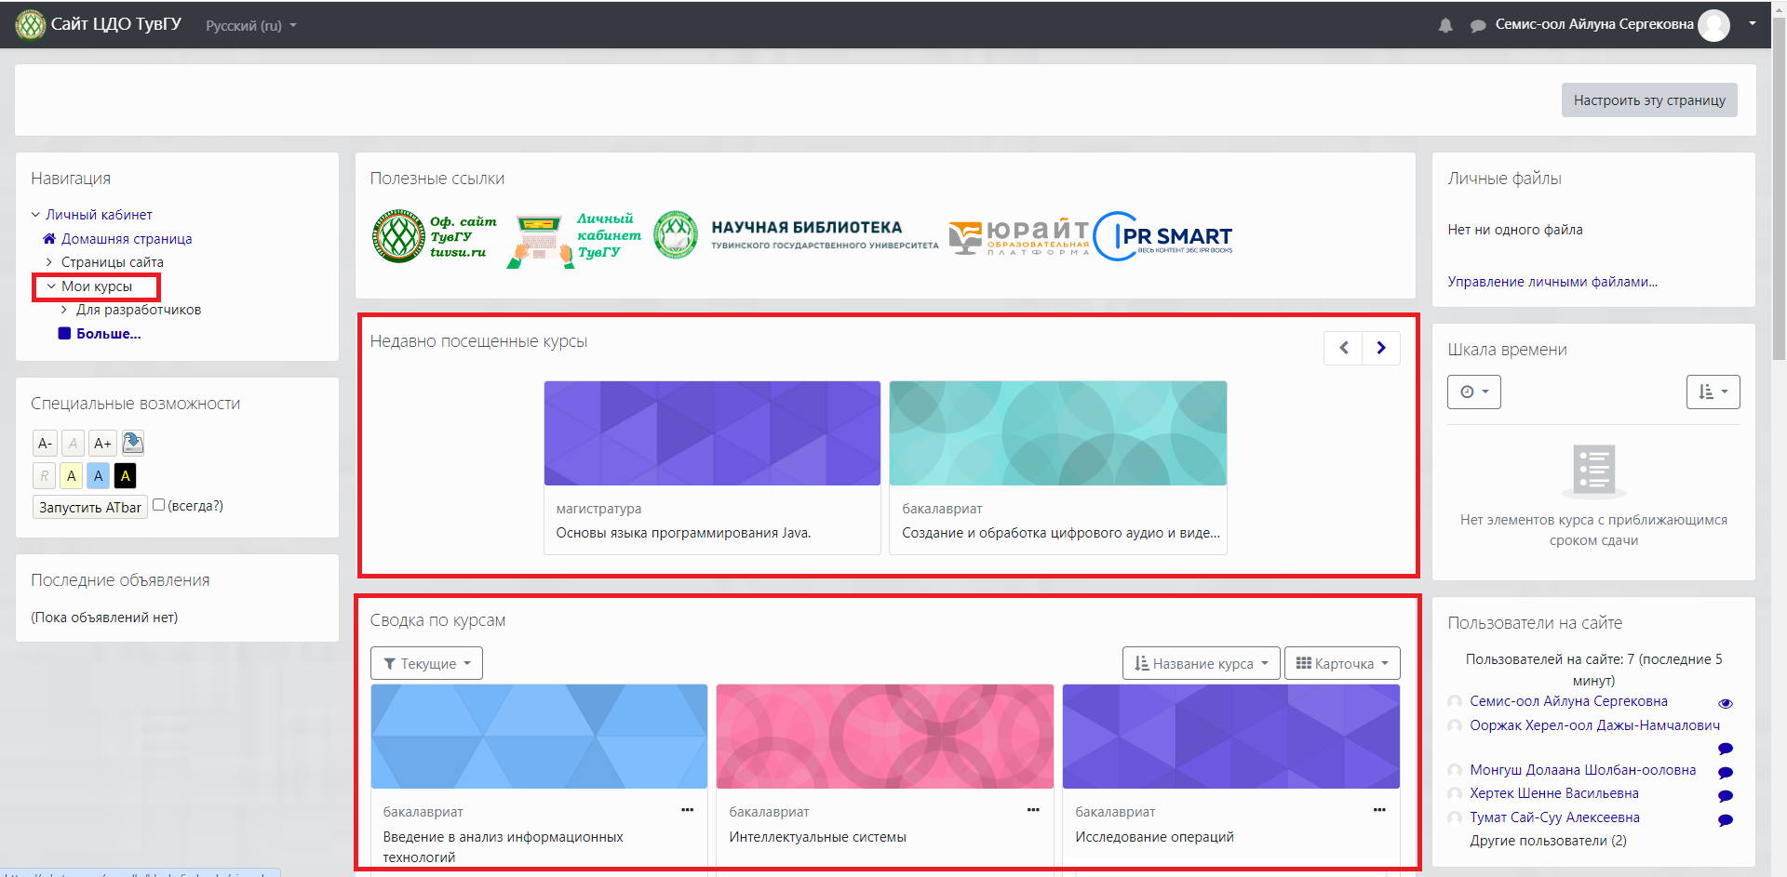Open the Создание и обработка цифрового аудио thumbnail
The height and width of the screenshot is (877, 1787).
(x=1058, y=433)
